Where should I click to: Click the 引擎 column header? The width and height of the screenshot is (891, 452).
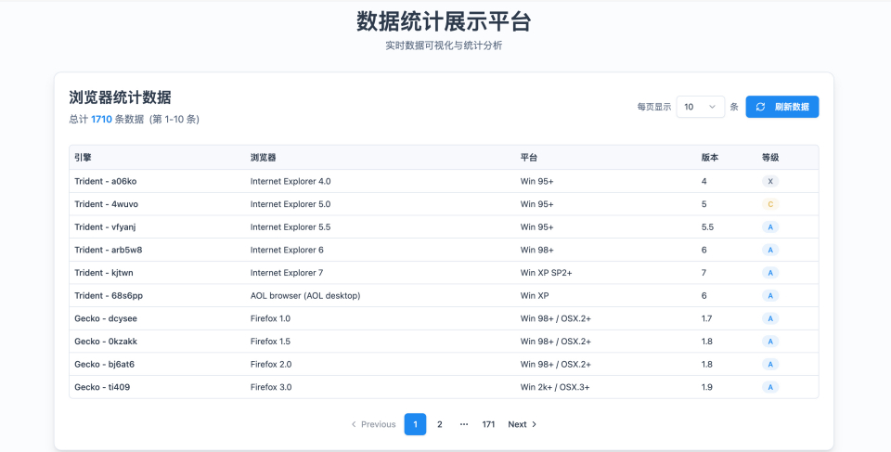pyautogui.click(x=83, y=158)
